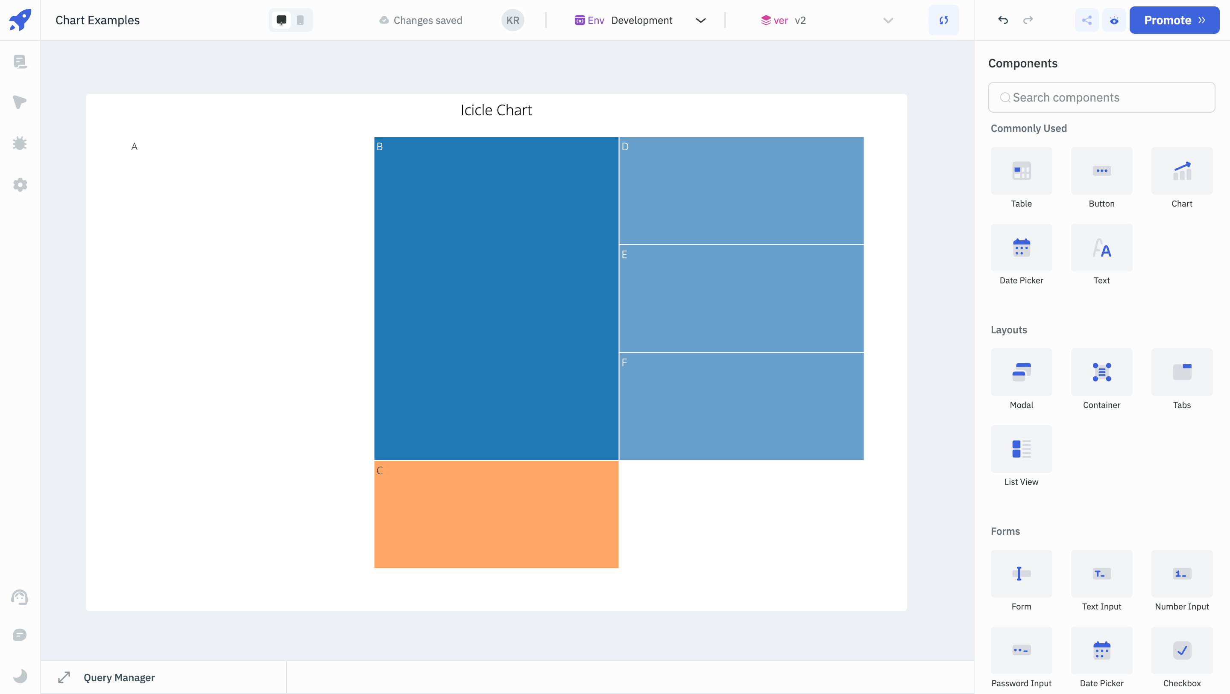
Task: Click the Promote button
Action: click(x=1174, y=20)
